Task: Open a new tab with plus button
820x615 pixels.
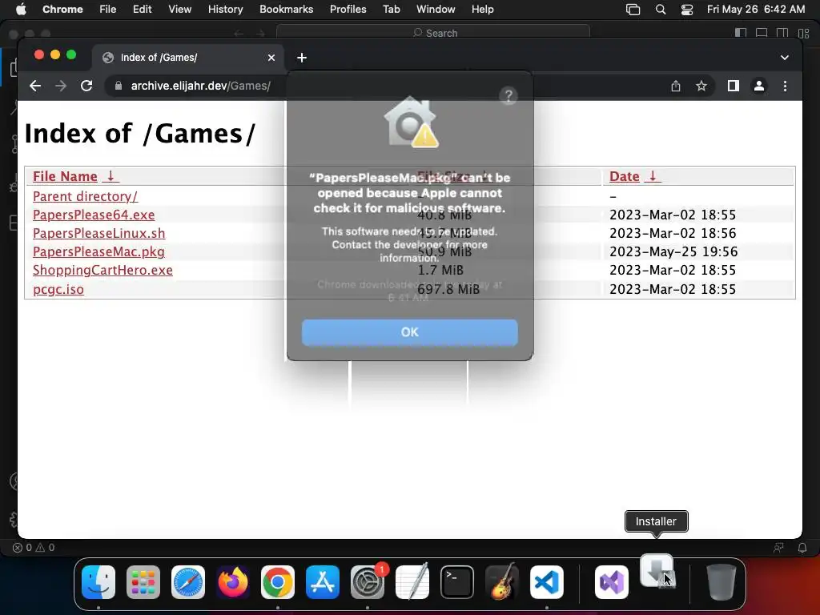Action: pyautogui.click(x=302, y=58)
